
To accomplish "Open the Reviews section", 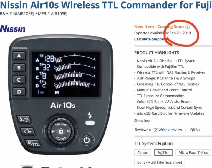I will tap(143, 130).
